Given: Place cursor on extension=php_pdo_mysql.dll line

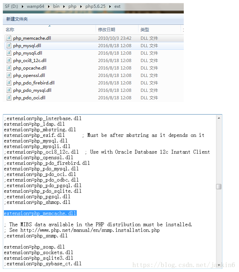Looking at the screenshot, I should click(41, 169).
